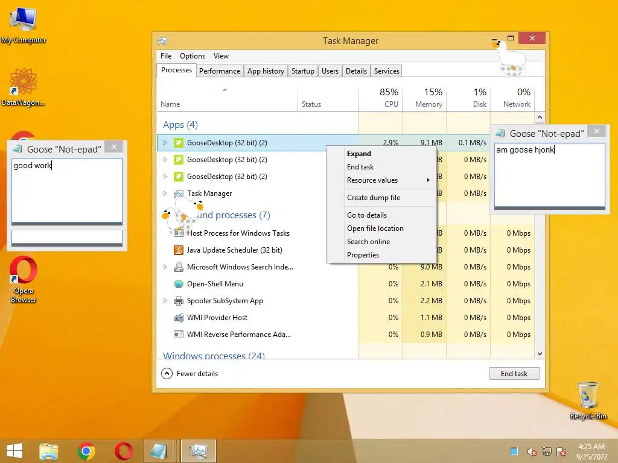Image resolution: width=618 pixels, height=463 pixels.
Task: Click the third GooseDesktop app icon
Action: 179,177
